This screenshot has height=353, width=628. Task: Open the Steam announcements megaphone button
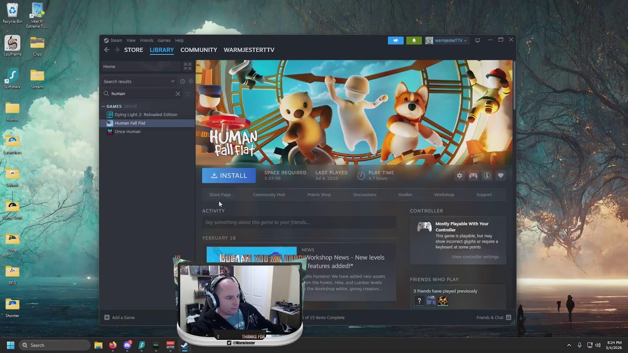pyautogui.click(x=395, y=40)
